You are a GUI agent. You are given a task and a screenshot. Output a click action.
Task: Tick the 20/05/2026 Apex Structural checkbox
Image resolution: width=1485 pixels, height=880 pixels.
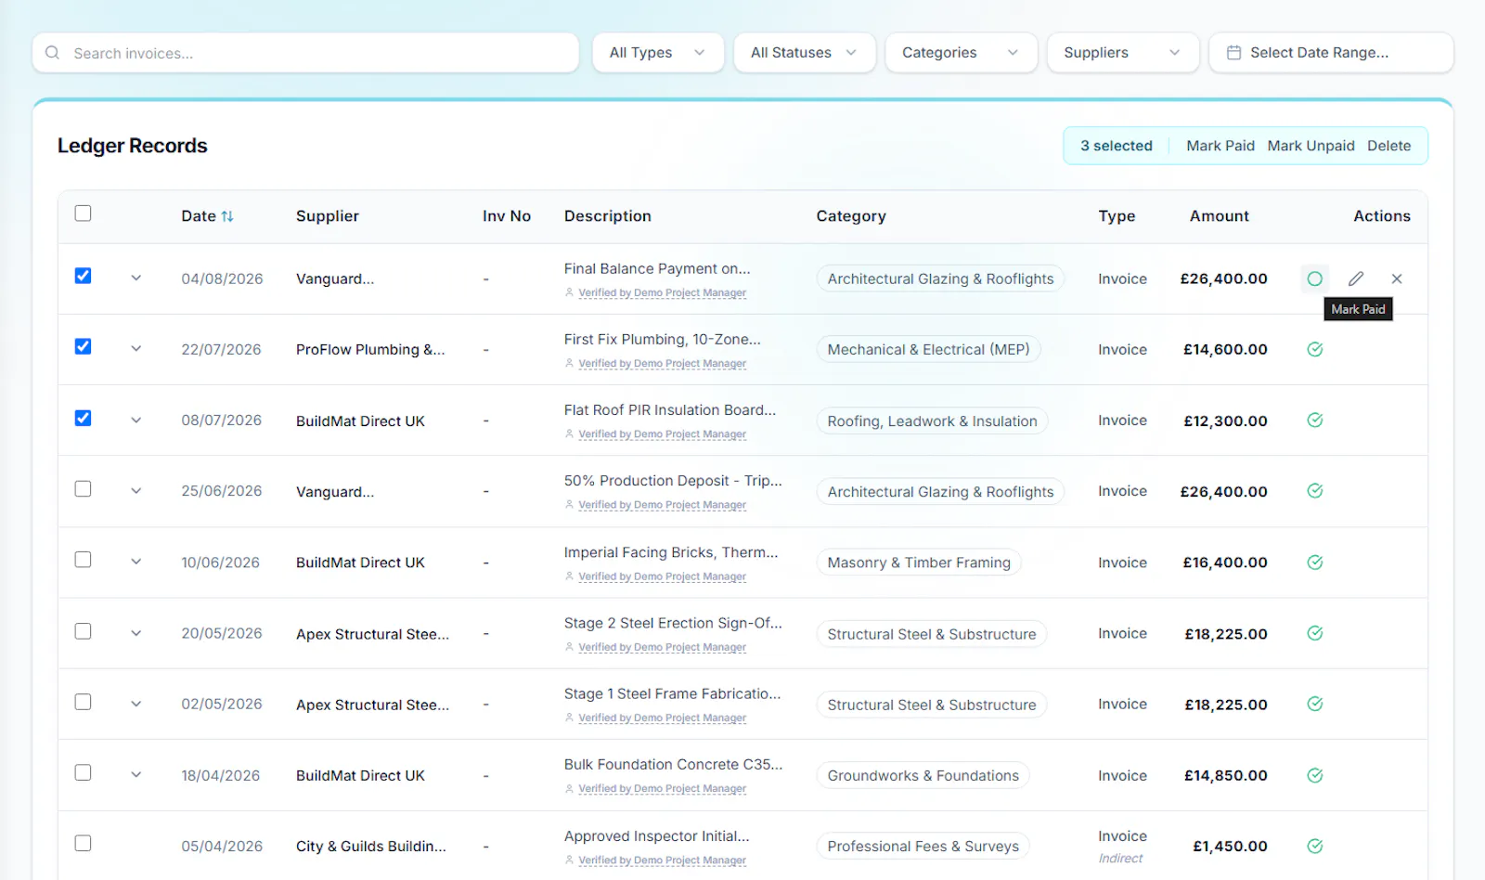pyautogui.click(x=83, y=631)
